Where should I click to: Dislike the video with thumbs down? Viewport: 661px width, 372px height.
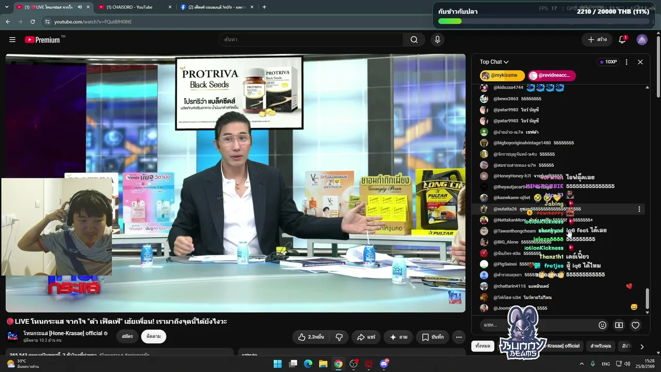click(339, 337)
